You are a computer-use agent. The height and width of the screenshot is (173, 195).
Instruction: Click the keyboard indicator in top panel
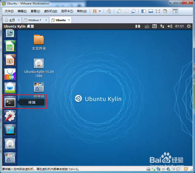147,26
